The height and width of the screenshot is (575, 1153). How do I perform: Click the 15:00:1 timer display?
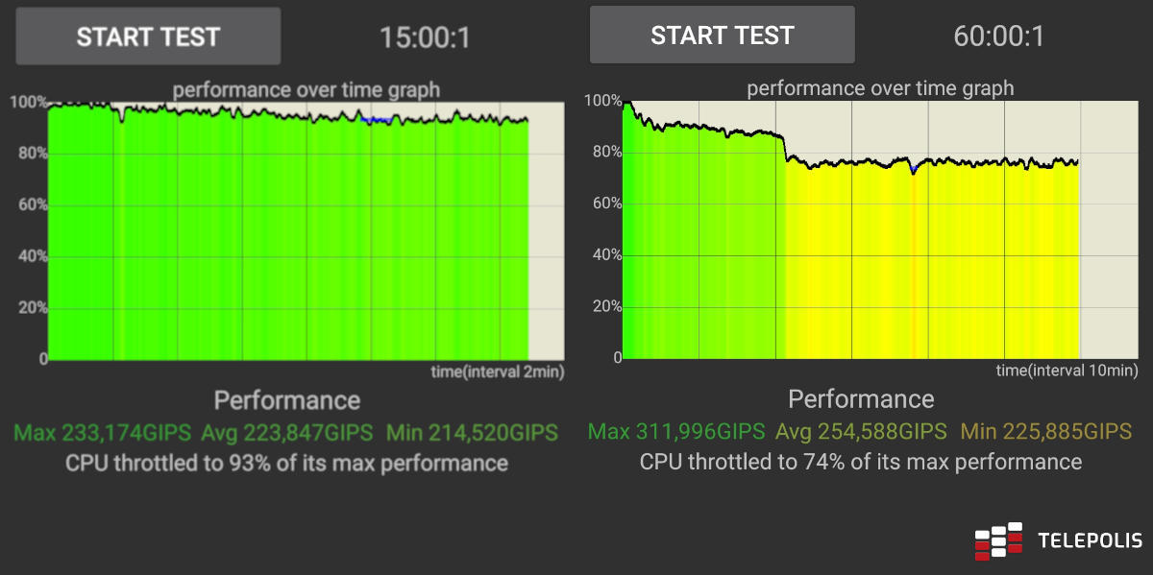tap(425, 37)
